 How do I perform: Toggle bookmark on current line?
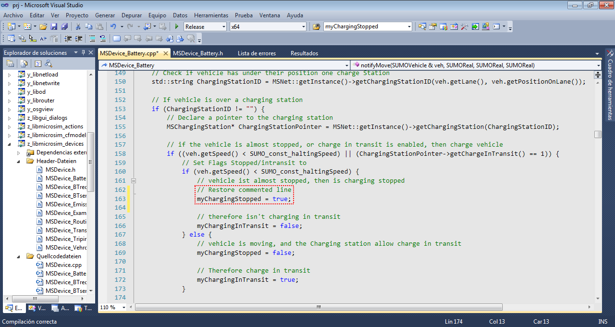(x=116, y=39)
